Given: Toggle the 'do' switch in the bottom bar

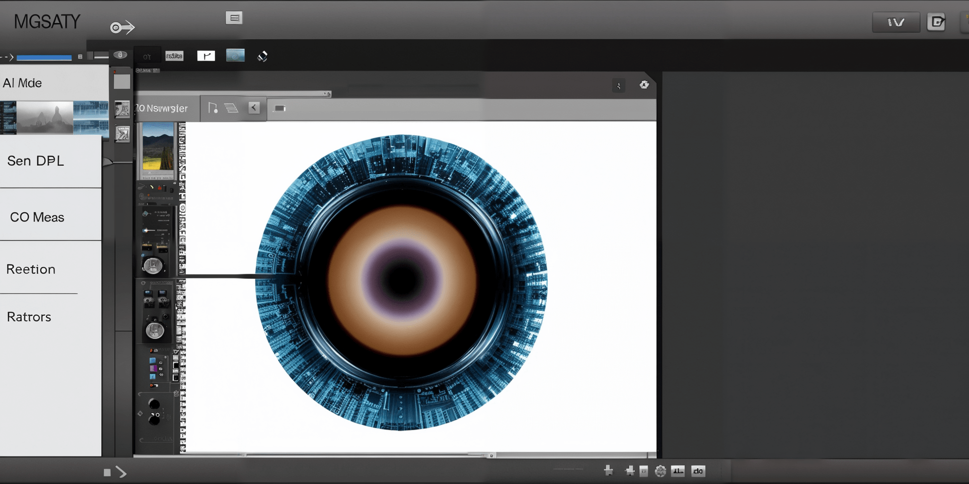Looking at the screenshot, I should (x=699, y=471).
